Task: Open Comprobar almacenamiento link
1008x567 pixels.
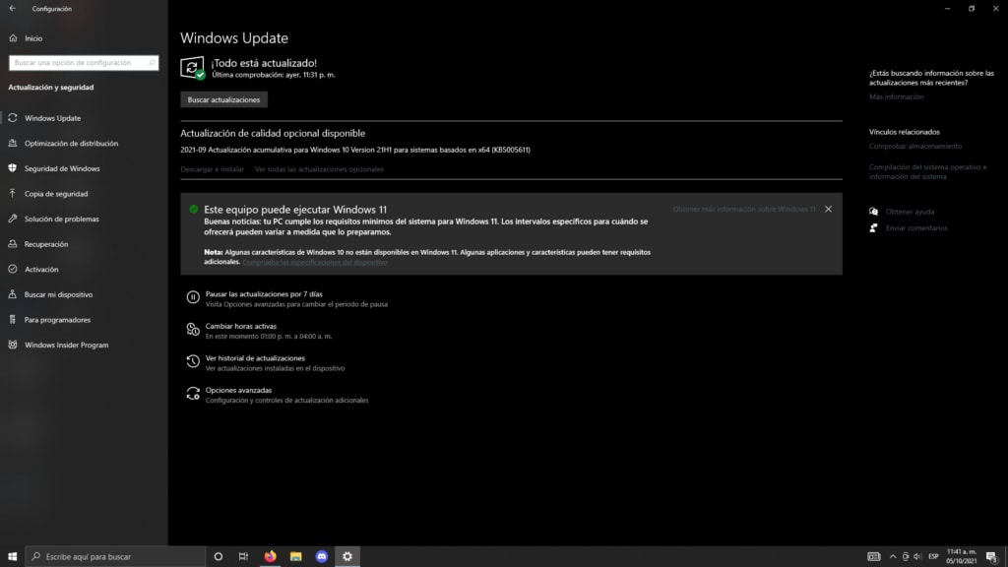Action: click(915, 147)
